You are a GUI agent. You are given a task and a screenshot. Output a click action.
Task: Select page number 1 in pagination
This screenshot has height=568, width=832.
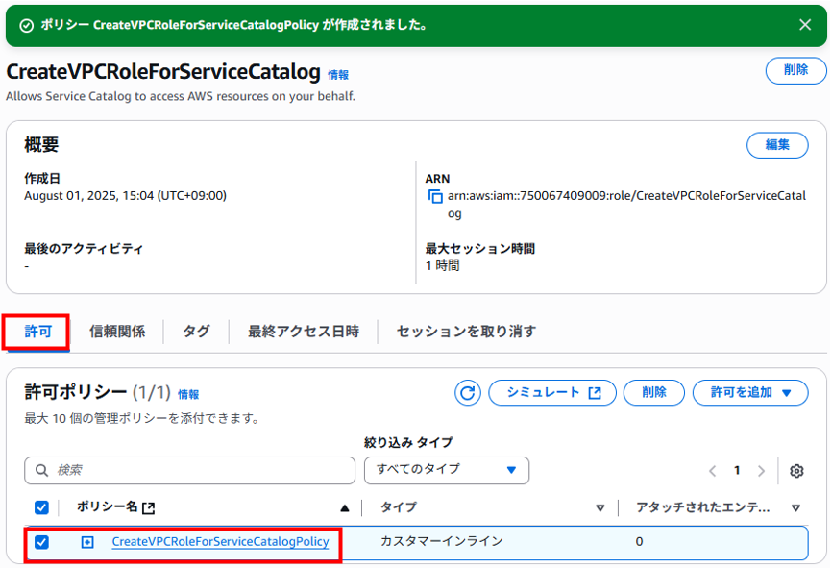click(737, 470)
